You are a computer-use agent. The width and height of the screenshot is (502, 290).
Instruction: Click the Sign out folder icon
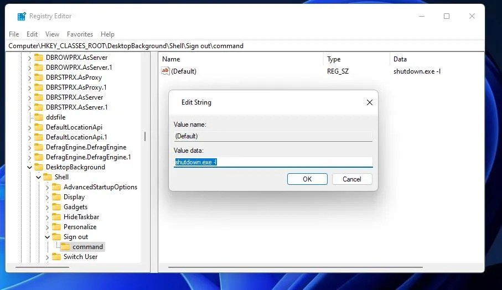tap(56, 236)
